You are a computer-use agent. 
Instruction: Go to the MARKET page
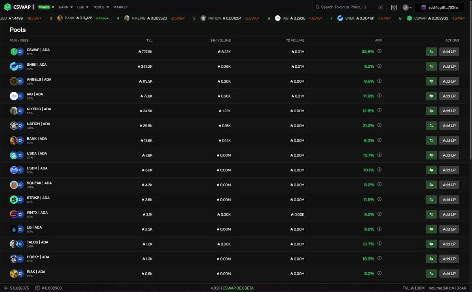(x=120, y=7)
